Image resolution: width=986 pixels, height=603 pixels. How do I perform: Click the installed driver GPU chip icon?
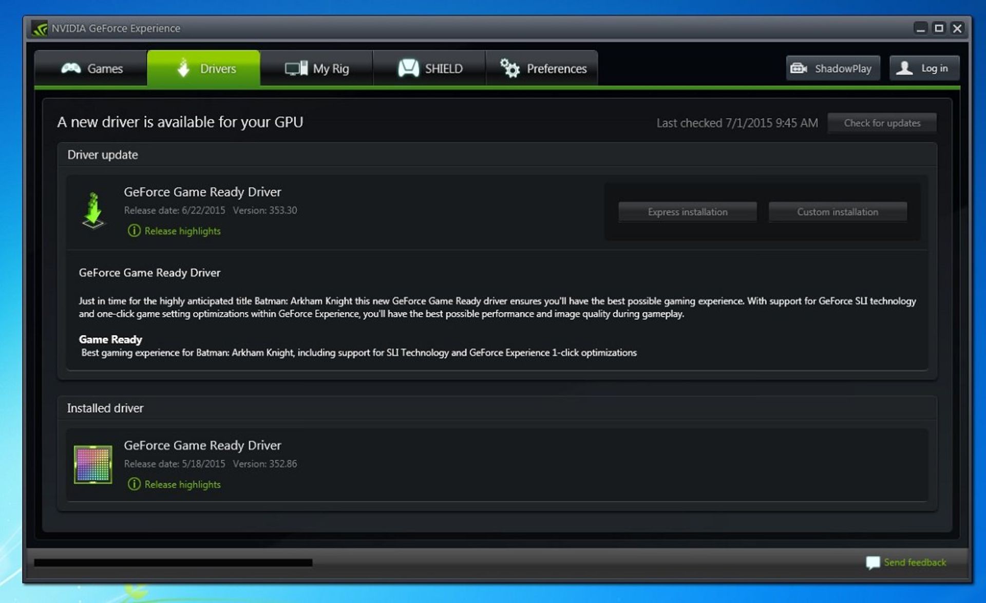pyautogui.click(x=93, y=464)
